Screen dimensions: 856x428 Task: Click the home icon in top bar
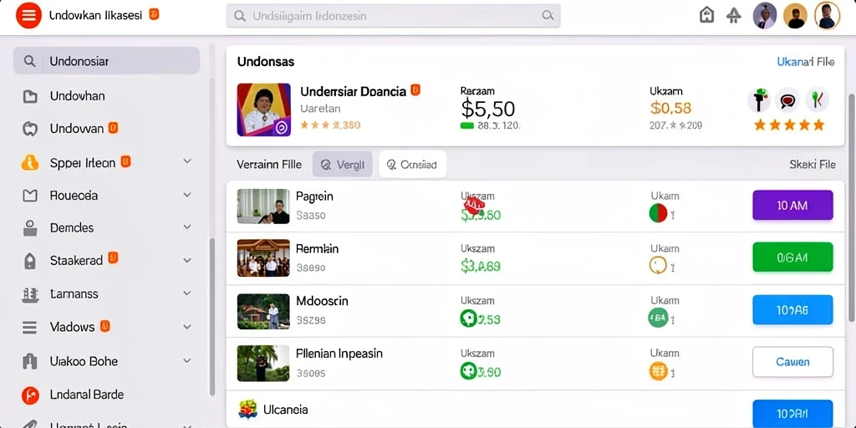[x=706, y=15]
